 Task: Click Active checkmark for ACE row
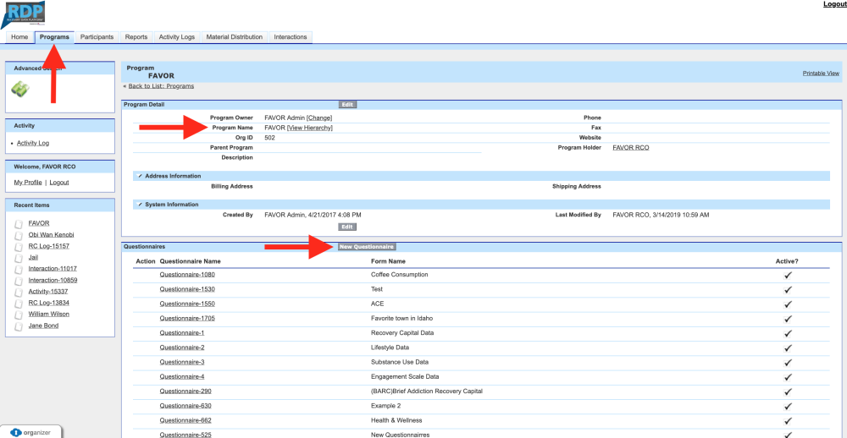click(788, 304)
